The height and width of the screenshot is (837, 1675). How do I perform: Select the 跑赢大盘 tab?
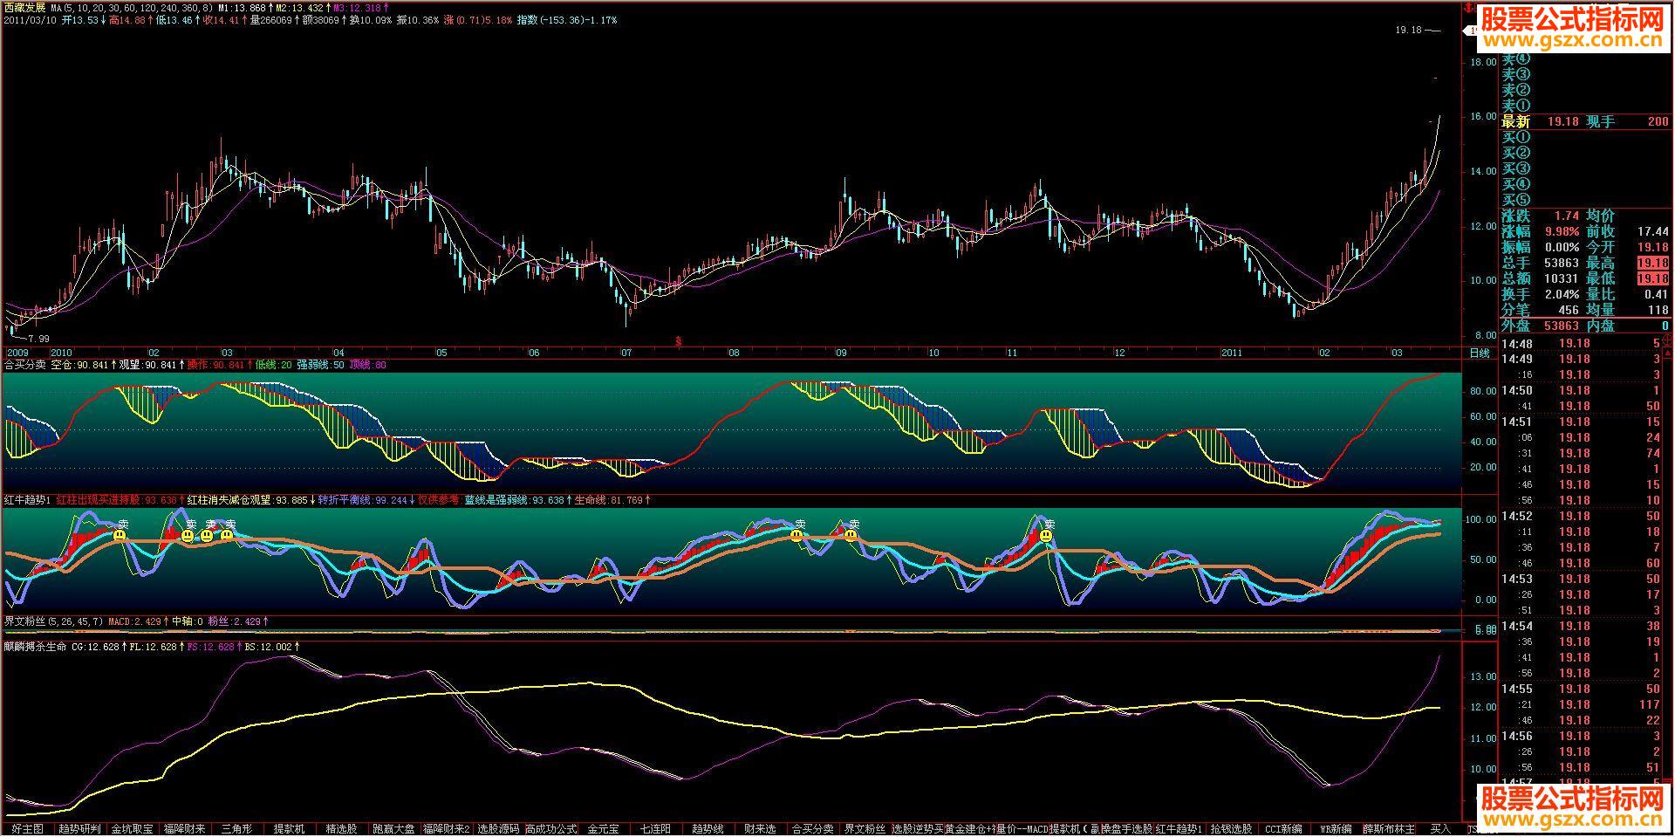coord(393,828)
